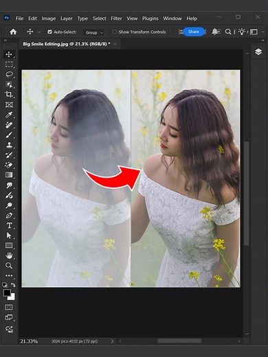Open the Edit Toolbar three-dots menu
This screenshot has width=268, height=357.
[9, 275]
